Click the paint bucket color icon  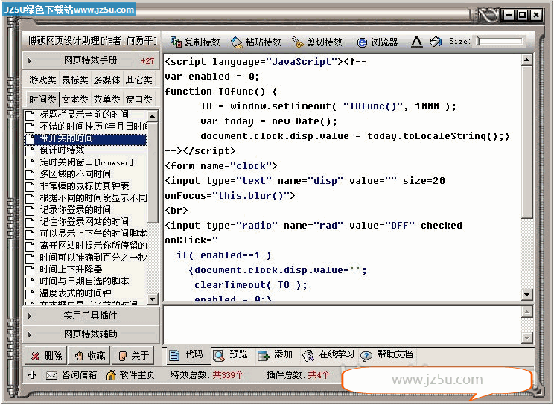click(436, 42)
